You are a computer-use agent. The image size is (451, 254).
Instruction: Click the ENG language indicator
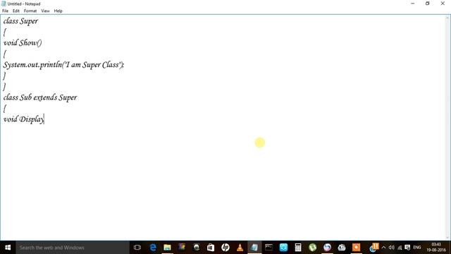click(417, 248)
